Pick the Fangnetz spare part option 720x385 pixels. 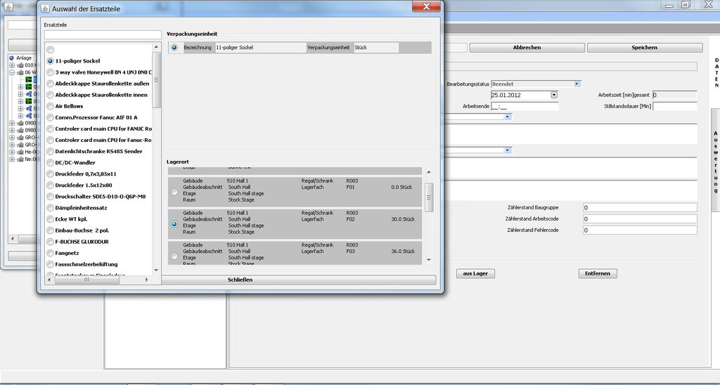(x=50, y=252)
